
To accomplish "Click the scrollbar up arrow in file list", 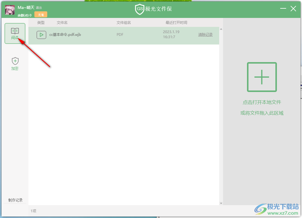I will (221, 29).
